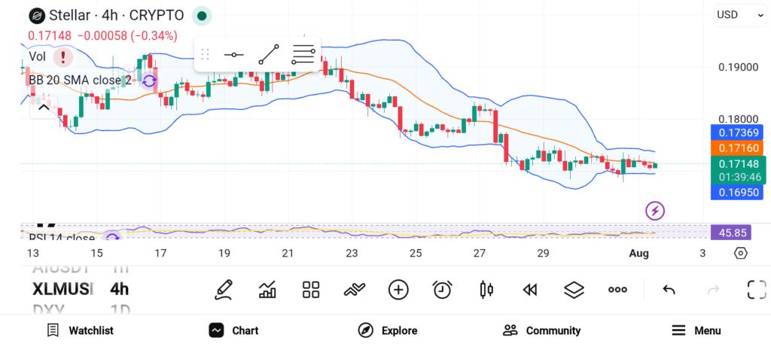Select the horizontal line drawing tool
This screenshot has width=771, height=347.
pyautogui.click(x=233, y=54)
